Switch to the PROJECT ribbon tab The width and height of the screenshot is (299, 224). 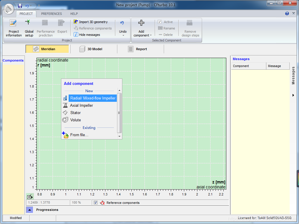tap(26, 14)
